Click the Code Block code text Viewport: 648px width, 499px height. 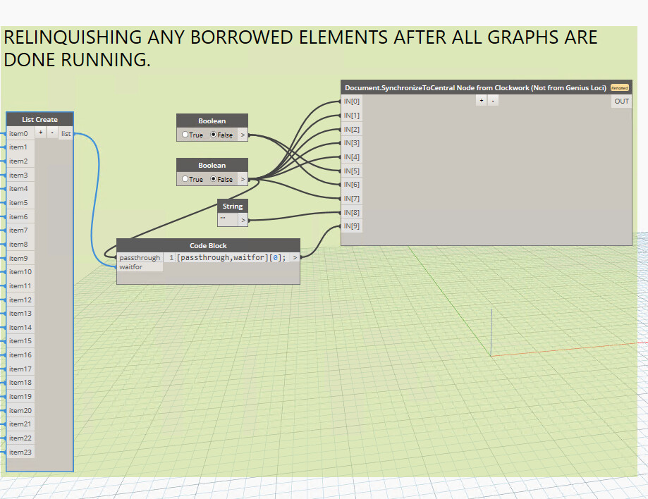coord(231,257)
